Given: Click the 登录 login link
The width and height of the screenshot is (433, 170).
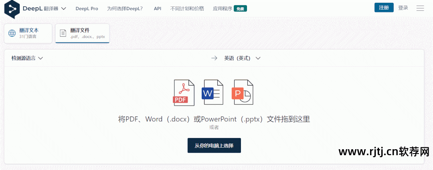Looking at the screenshot, I should click(x=403, y=8).
